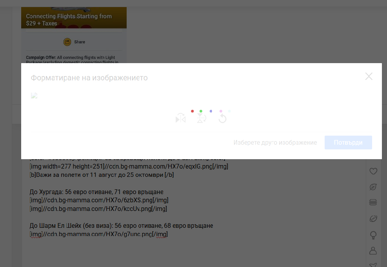This screenshot has height=267, width=387.
Task: Open the heart emoji category
Action: 373,171
